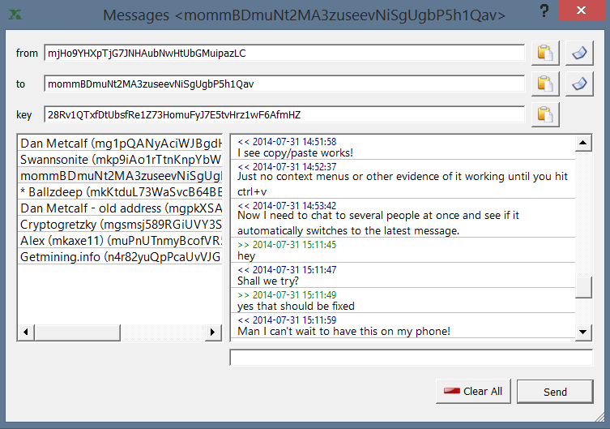Click Clear All button
This screenshot has height=429, width=610.
click(473, 391)
